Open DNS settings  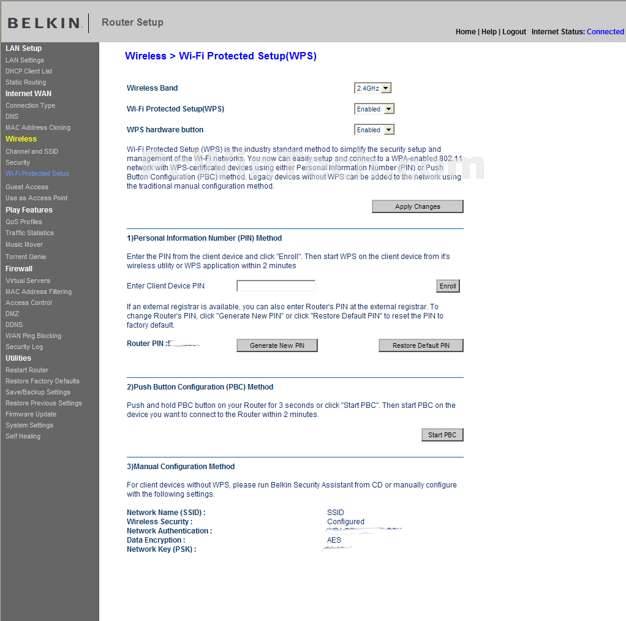pyautogui.click(x=12, y=116)
